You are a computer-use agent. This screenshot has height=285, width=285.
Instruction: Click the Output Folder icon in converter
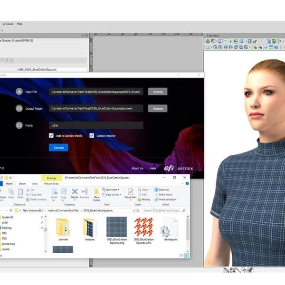coord(19,108)
